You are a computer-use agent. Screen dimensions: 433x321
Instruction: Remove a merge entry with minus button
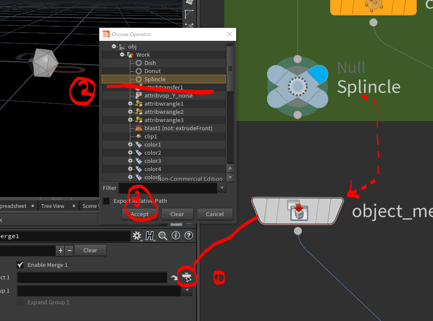pos(70,251)
